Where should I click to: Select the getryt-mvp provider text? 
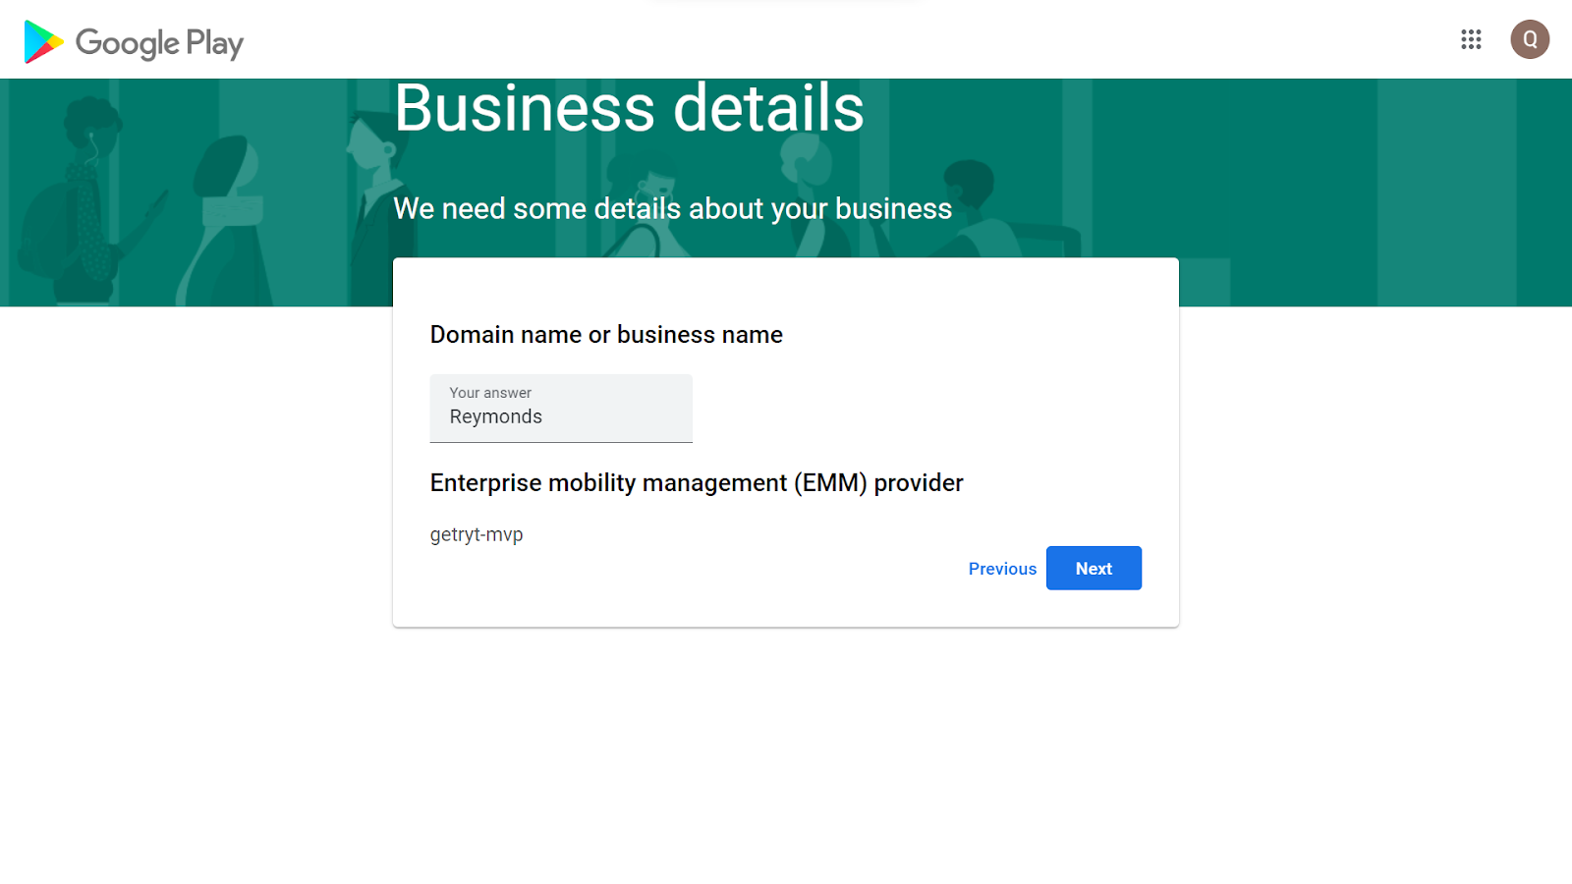coord(477,535)
